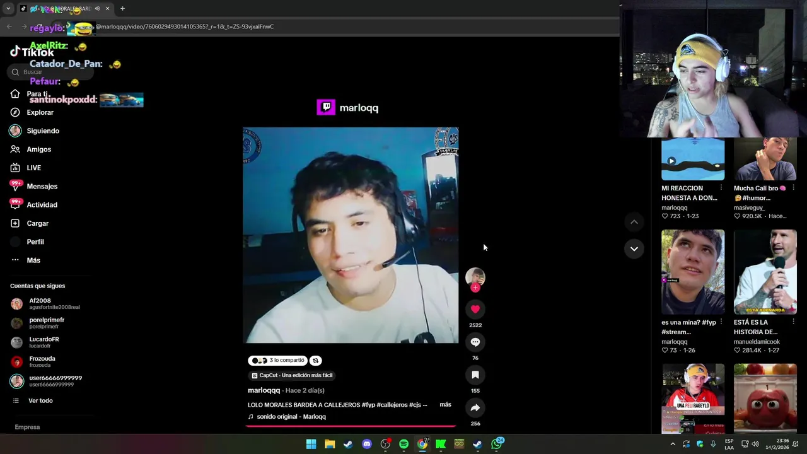Image resolution: width=807 pixels, height=454 pixels.
Task: Open the Mensajes icon with 99+ badge
Action: [x=15, y=186]
